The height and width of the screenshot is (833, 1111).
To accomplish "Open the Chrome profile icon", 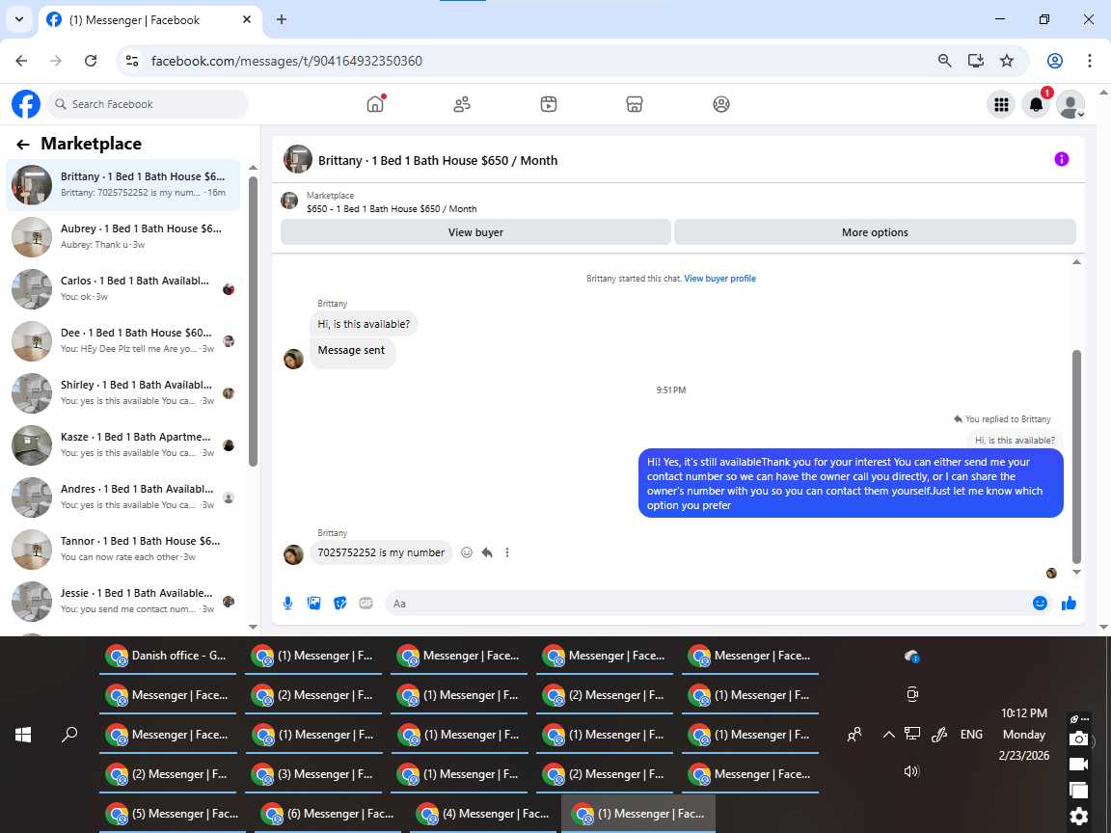I will [x=1055, y=61].
